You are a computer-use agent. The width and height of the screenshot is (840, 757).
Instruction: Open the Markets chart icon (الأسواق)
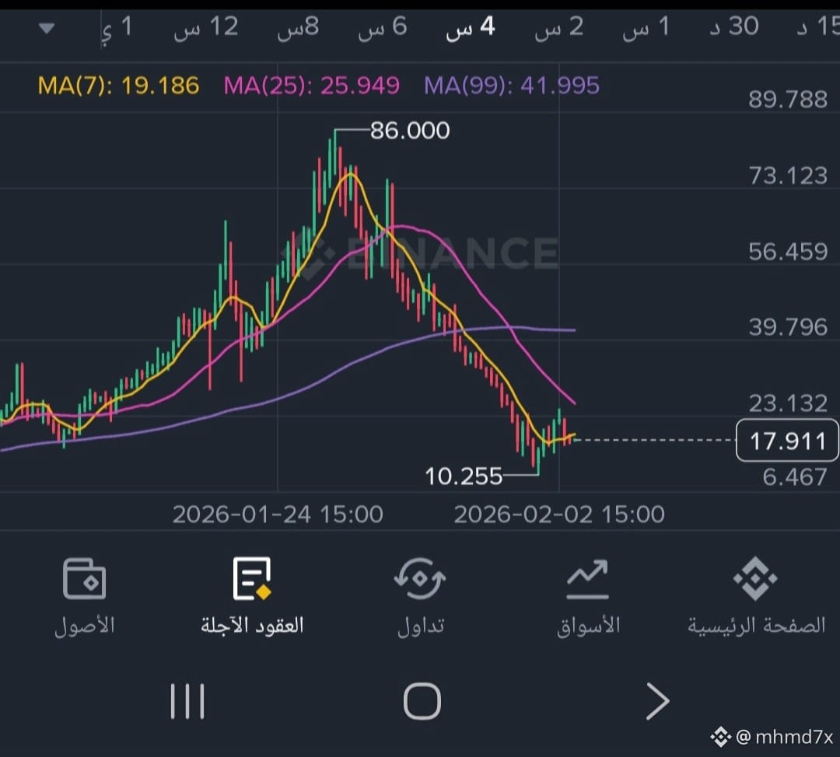[x=588, y=579]
